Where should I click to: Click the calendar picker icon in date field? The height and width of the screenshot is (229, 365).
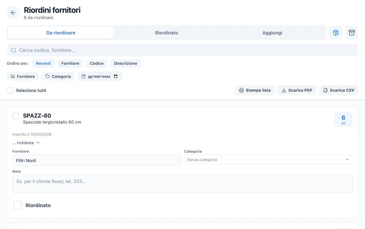[x=116, y=76]
